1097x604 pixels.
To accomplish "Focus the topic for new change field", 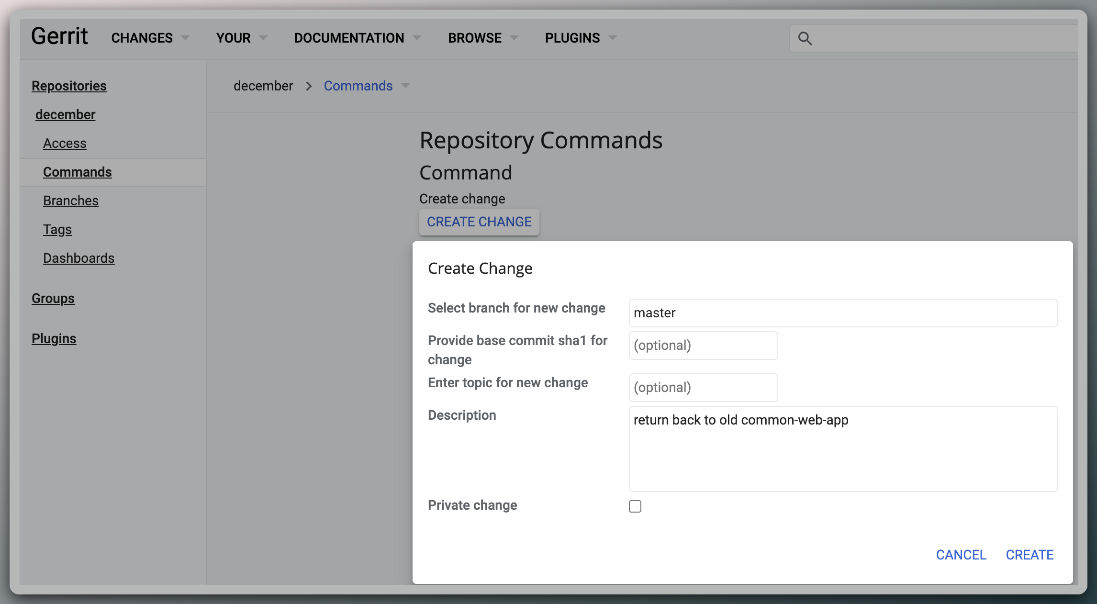I will click(703, 388).
